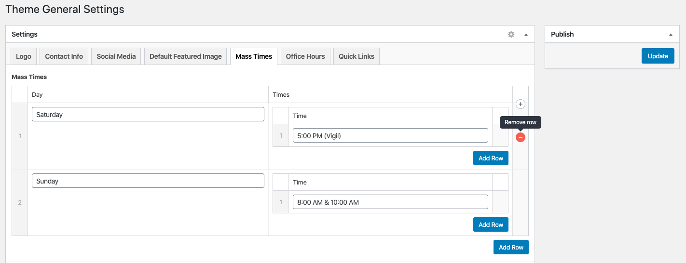This screenshot has height=263, width=686.
Task: Go to the Default Featured Image tab
Action: 186,56
